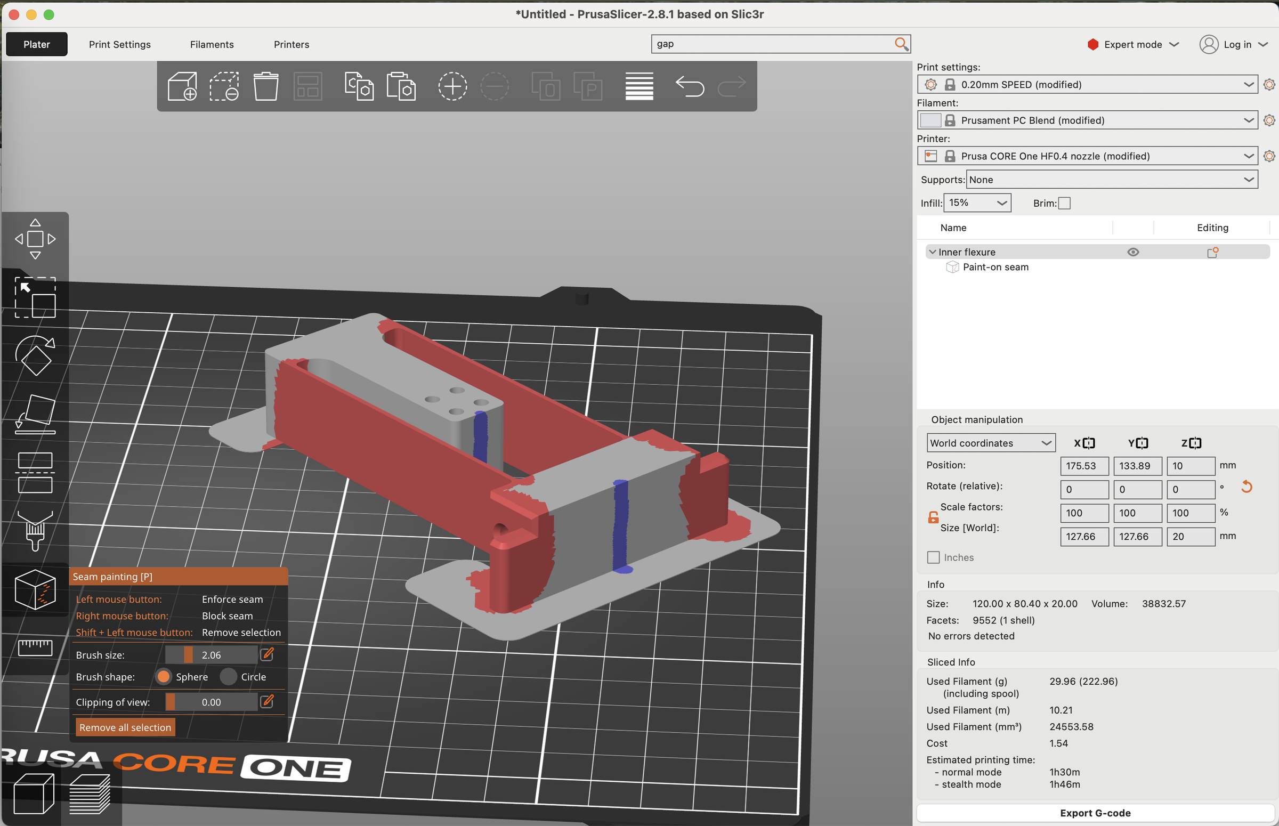This screenshot has height=826, width=1279.
Task: Select the Seam painting tool
Action: pos(35,590)
